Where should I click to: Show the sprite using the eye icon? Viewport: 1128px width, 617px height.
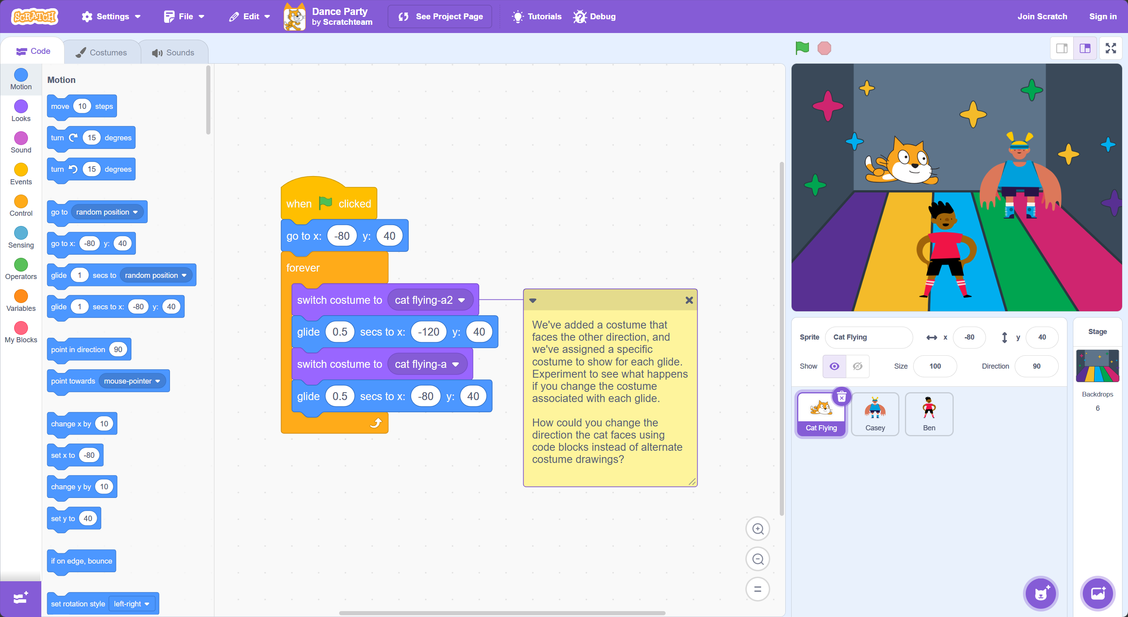[x=834, y=366]
